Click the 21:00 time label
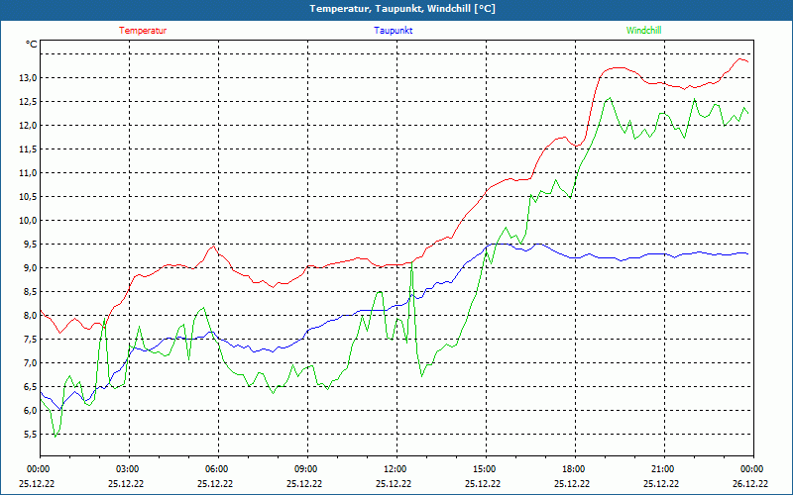This screenshot has height=495, width=793. [664, 469]
